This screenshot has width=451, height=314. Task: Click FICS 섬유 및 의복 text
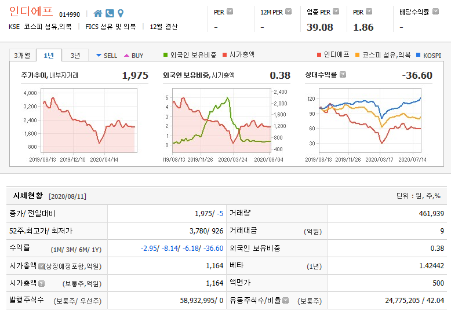111,27
